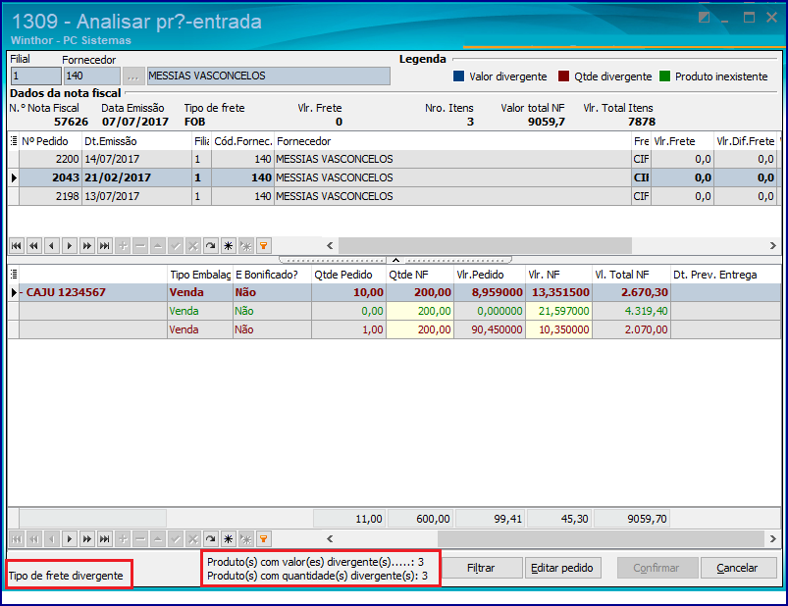Go to first record in orders grid navigator
This screenshot has width=788, height=606.
click(16, 245)
